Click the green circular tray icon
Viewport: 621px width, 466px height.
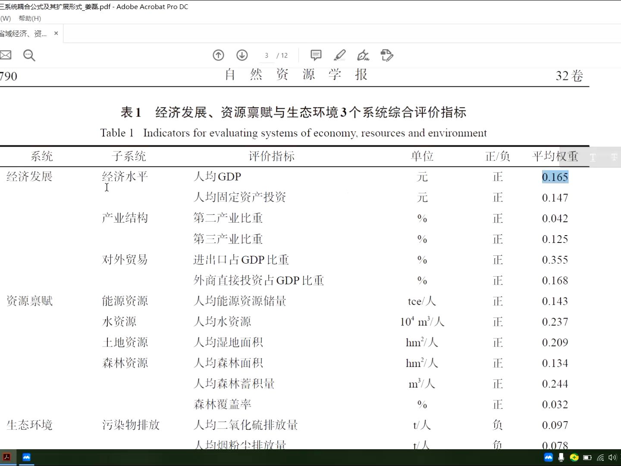(x=574, y=457)
